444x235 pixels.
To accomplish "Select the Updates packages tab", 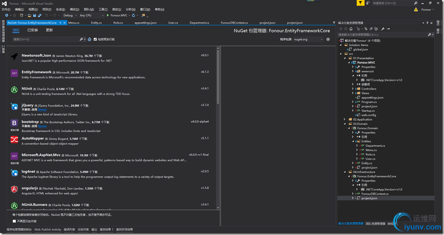I will [49, 30].
